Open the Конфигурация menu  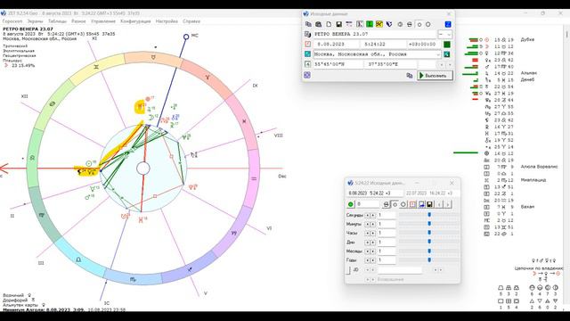(135, 21)
